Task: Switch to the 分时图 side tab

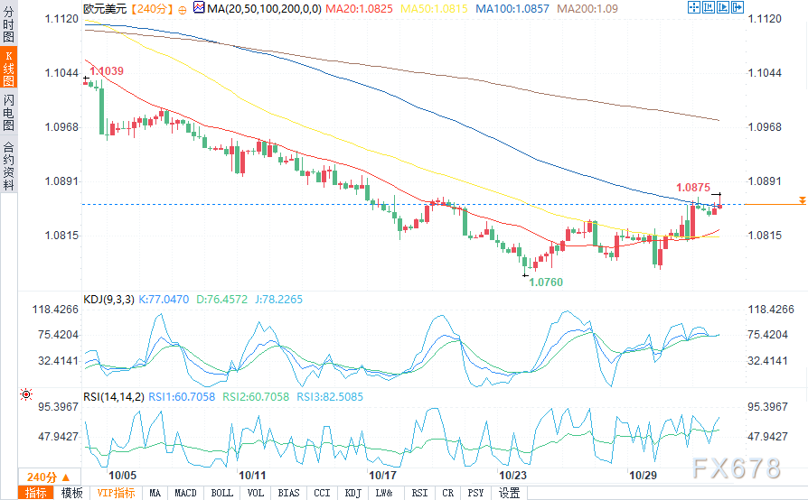Action: click(8, 24)
